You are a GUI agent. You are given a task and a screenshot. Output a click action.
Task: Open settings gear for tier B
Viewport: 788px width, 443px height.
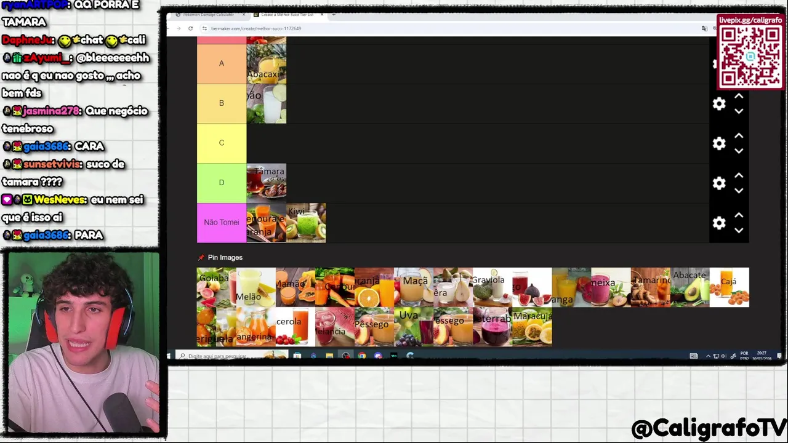click(719, 104)
